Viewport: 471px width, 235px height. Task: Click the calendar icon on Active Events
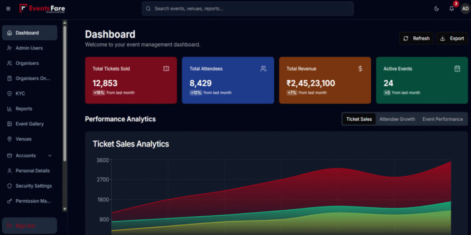pyautogui.click(x=457, y=69)
